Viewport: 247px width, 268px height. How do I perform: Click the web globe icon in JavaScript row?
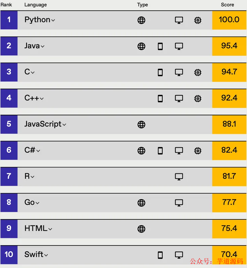tap(141, 124)
